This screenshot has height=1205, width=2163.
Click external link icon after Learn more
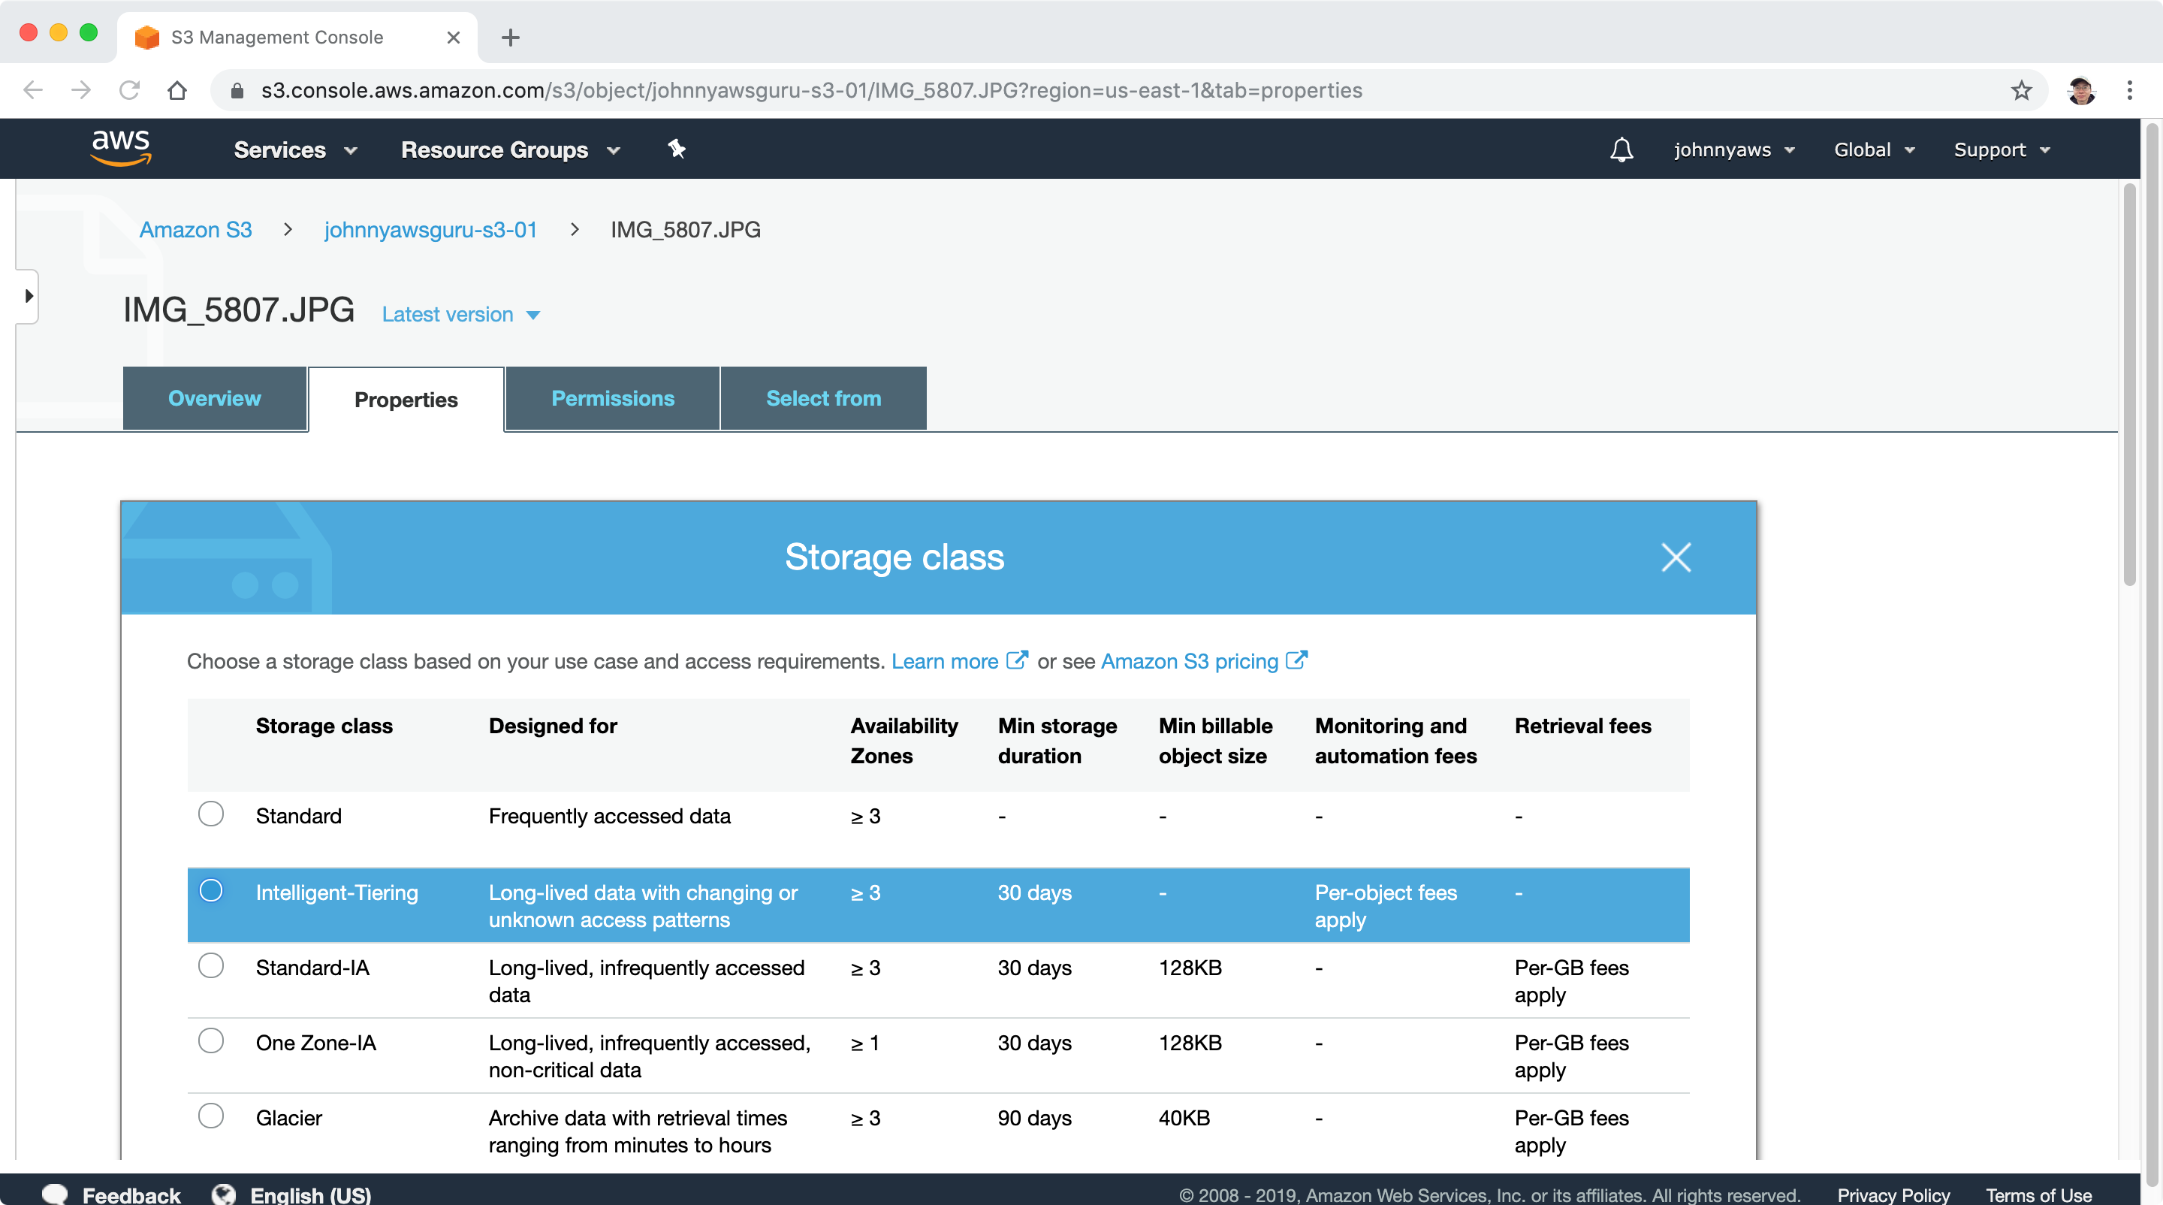tap(1017, 660)
